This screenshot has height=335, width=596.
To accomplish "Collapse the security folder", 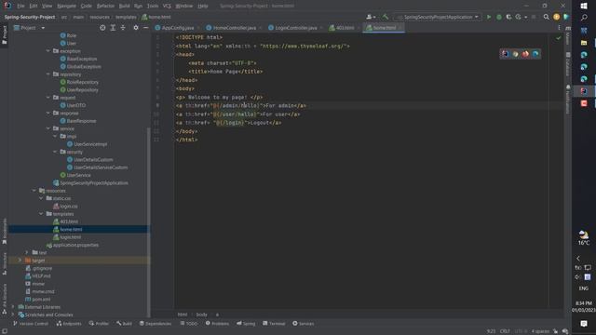I will tap(55, 152).
